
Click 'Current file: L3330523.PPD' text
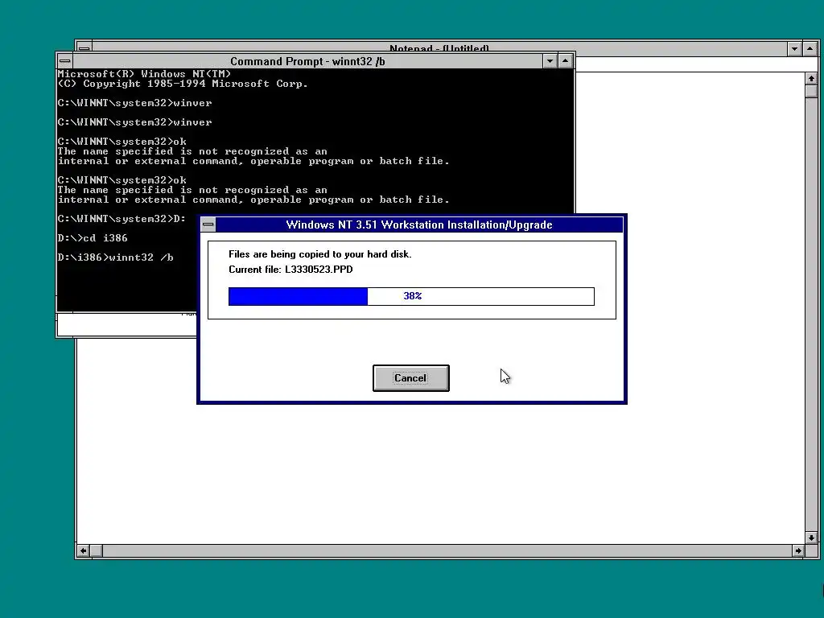point(290,269)
